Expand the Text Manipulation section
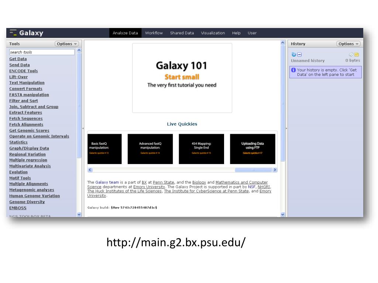The width and height of the screenshot is (378, 283). (x=27, y=83)
